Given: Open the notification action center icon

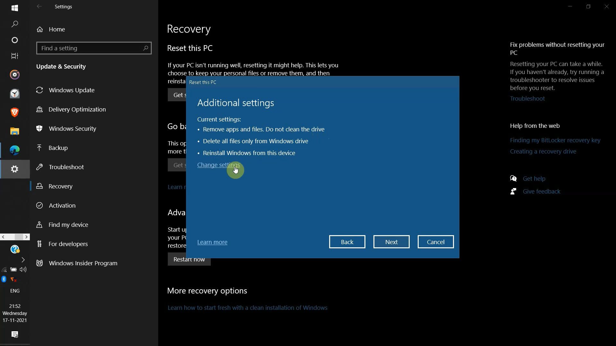Looking at the screenshot, I should [15, 334].
